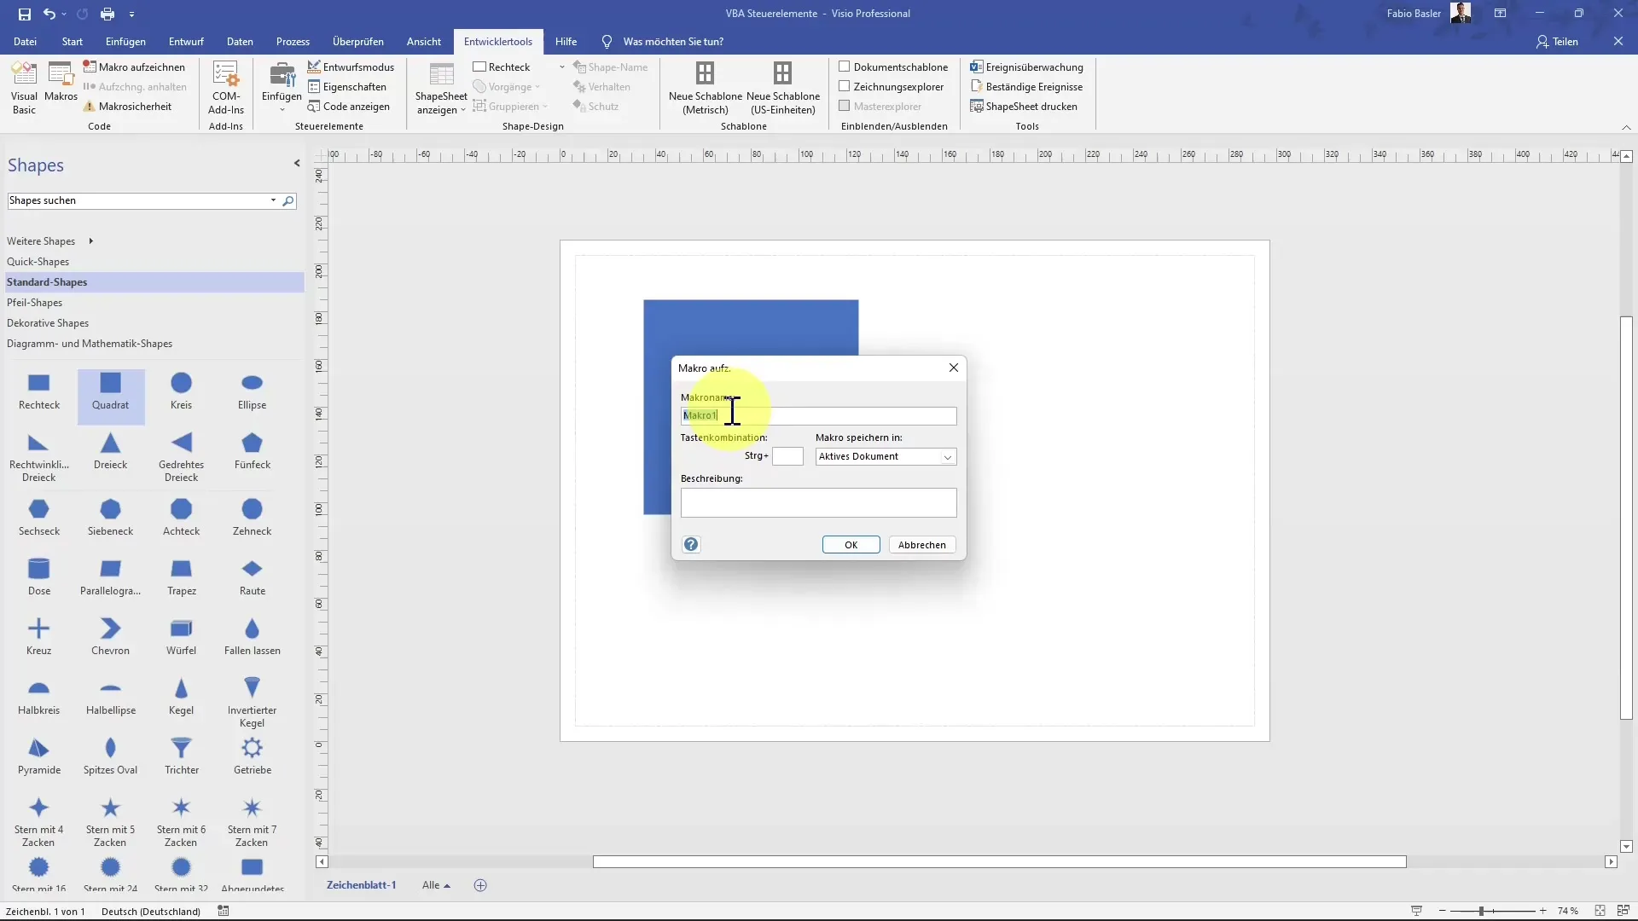Click the Makroname input field

pyautogui.click(x=818, y=415)
